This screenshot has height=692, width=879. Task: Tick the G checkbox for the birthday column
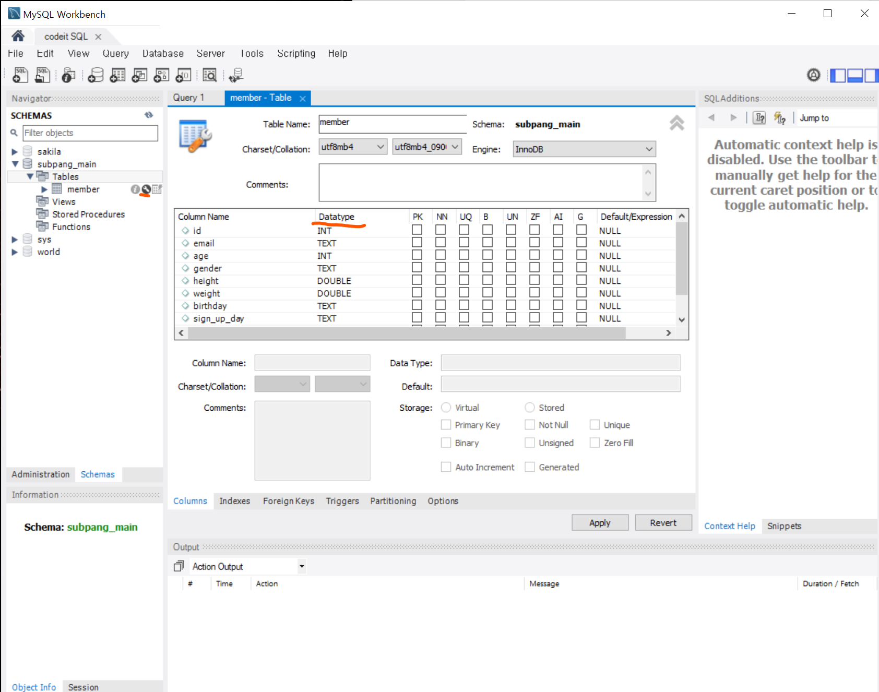coord(581,305)
